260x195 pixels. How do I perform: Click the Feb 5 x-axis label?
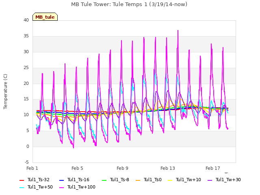(x=77, y=168)
